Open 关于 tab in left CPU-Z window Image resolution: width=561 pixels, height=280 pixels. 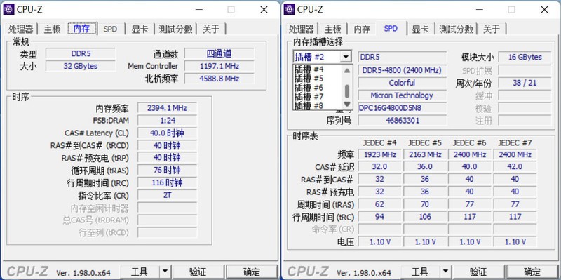(x=211, y=29)
